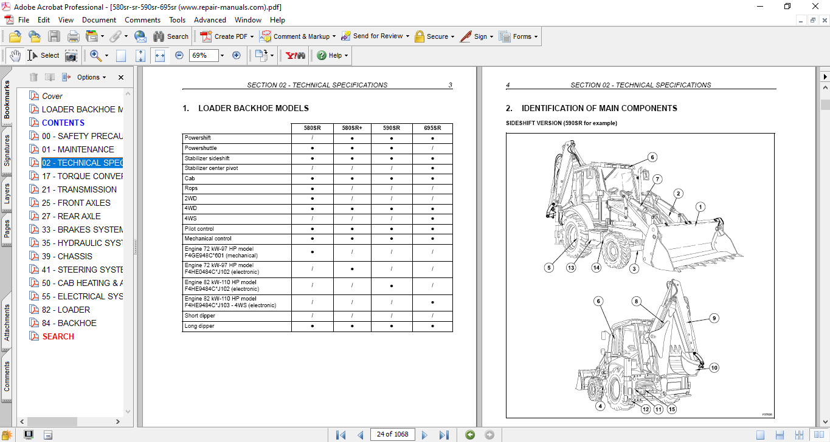Activate the Snapshot camera tool
Viewport: 830px width, 442px height.
pyautogui.click(x=71, y=56)
